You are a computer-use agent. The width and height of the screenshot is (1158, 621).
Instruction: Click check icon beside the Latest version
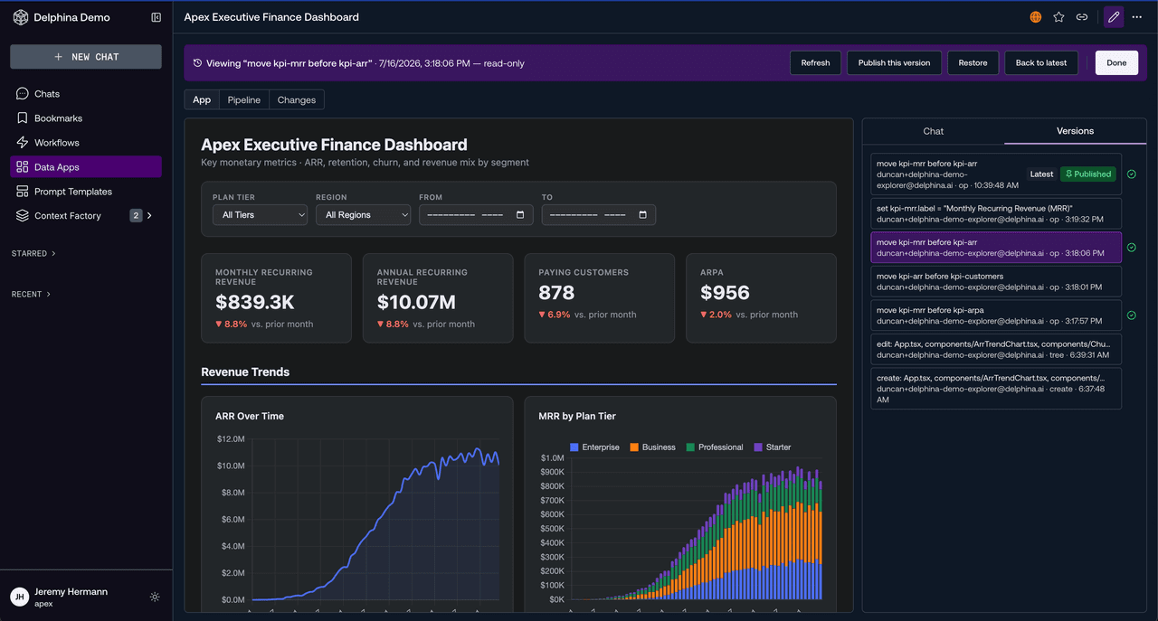click(1132, 174)
